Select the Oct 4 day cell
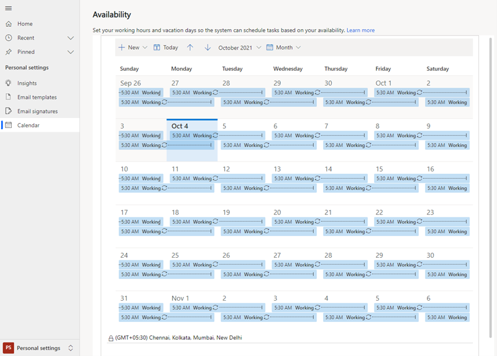 (x=192, y=140)
